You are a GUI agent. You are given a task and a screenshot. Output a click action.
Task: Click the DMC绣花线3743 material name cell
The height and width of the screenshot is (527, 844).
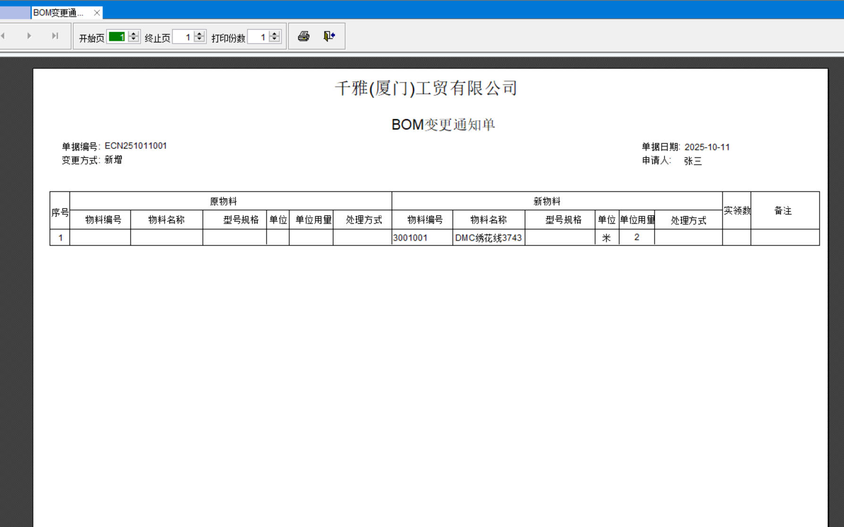(488, 238)
